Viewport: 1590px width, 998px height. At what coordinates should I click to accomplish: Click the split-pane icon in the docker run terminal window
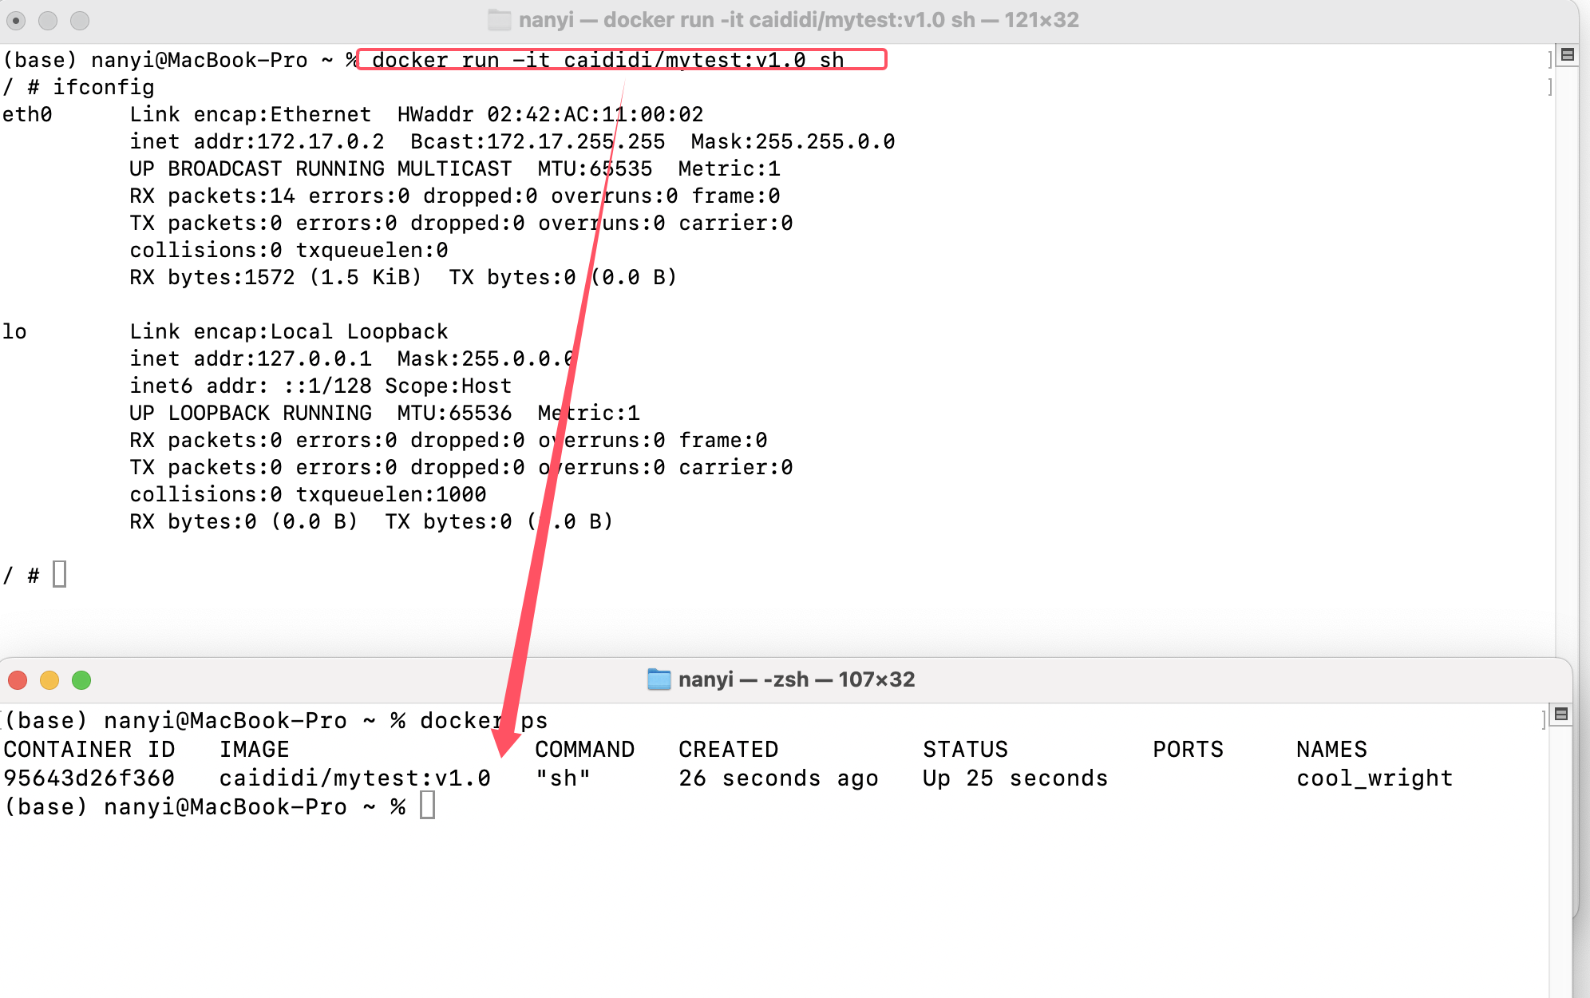point(1568,54)
